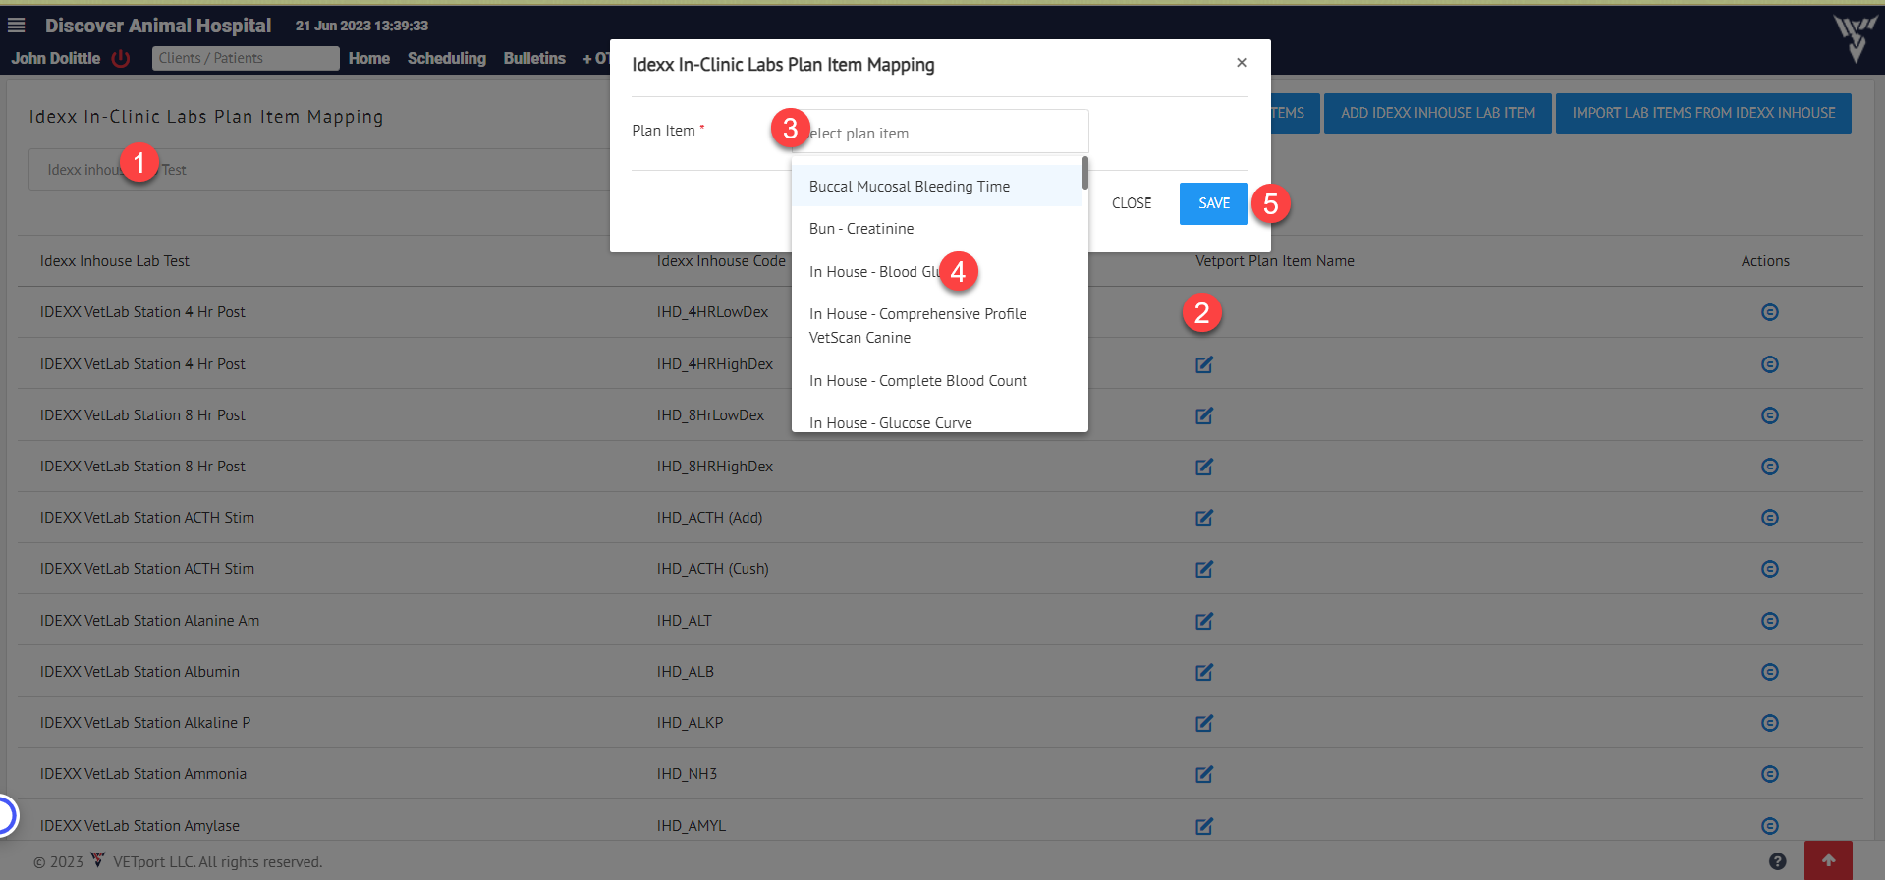This screenshot has width=1885, height=880.
Task: Go to Home menu
Action: 369,58
